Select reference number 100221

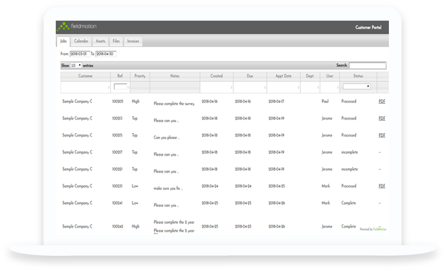pos(117,169)
